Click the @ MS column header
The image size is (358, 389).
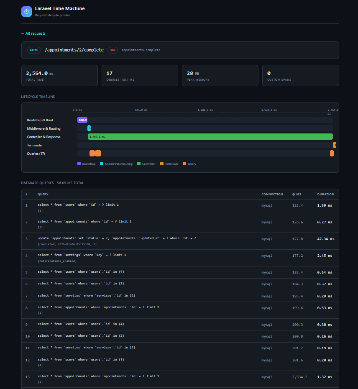click(297, 194)
